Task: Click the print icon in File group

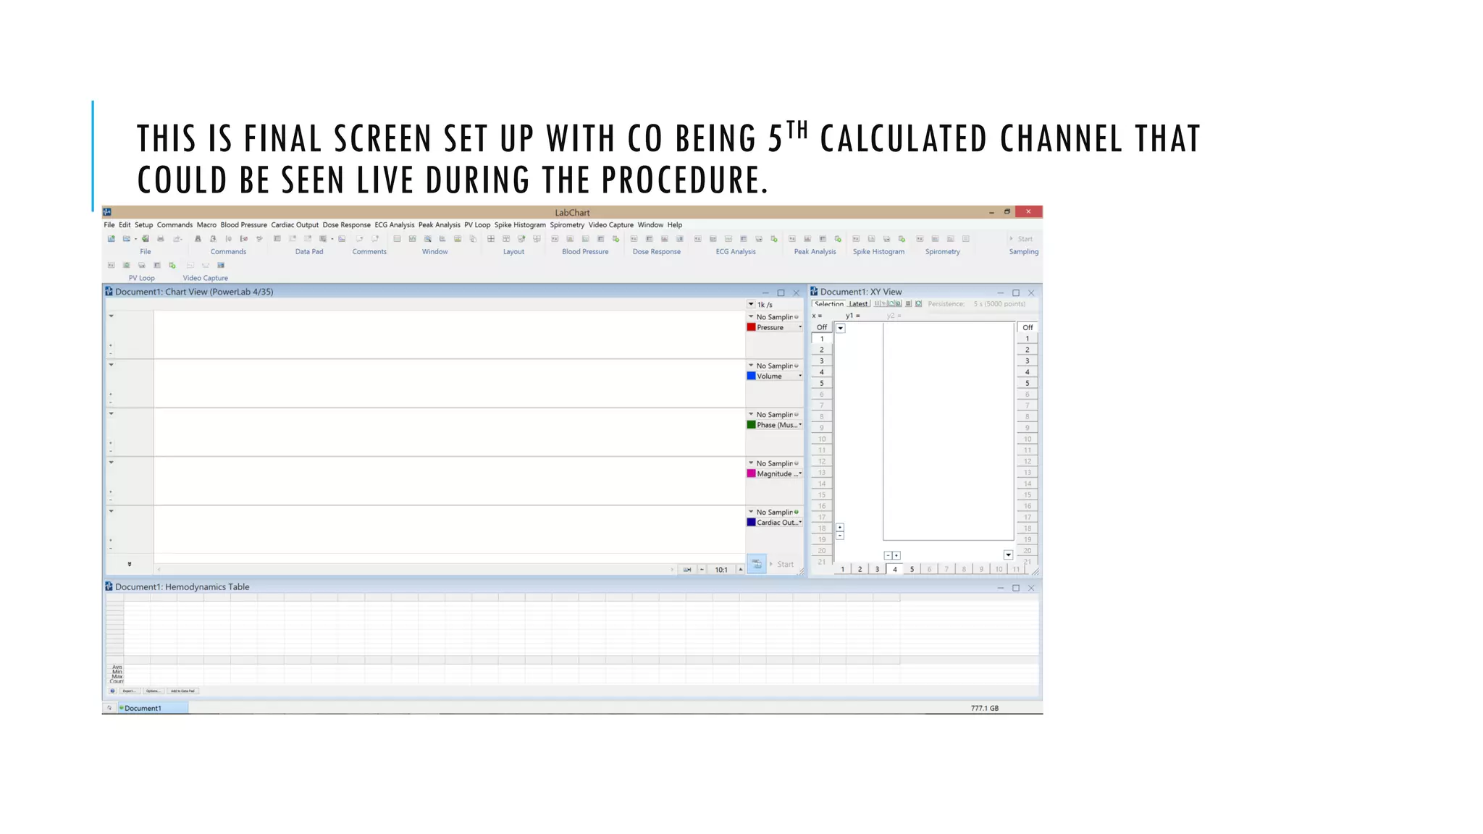Action: point(161,239)
